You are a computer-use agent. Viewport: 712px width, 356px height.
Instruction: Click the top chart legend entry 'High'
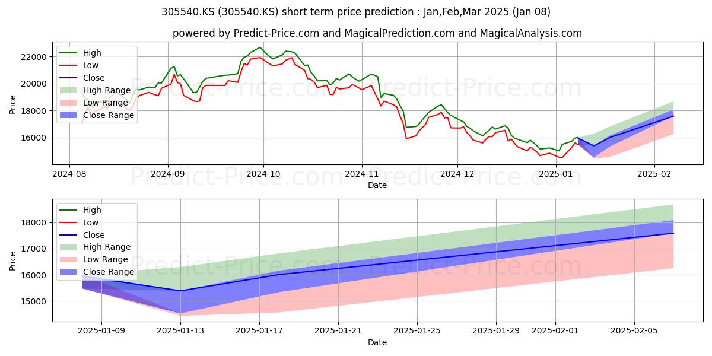(92, 53)
